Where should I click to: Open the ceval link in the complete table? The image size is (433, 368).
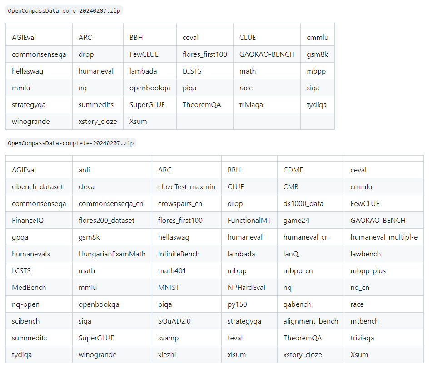[358, 170]
